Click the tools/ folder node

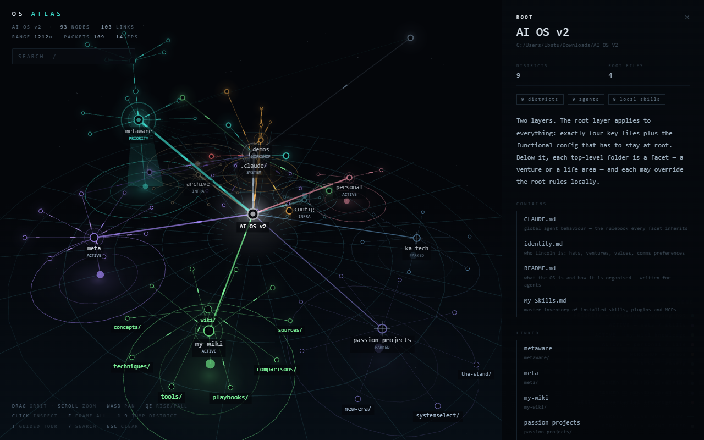[172, 387]
